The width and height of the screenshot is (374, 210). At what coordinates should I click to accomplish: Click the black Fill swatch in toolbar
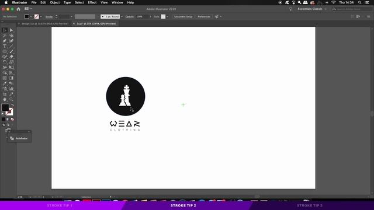[x=5, y=107]
